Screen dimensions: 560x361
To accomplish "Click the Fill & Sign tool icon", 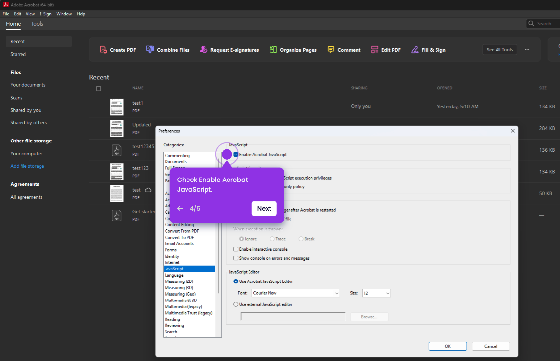I will [415, 50].
